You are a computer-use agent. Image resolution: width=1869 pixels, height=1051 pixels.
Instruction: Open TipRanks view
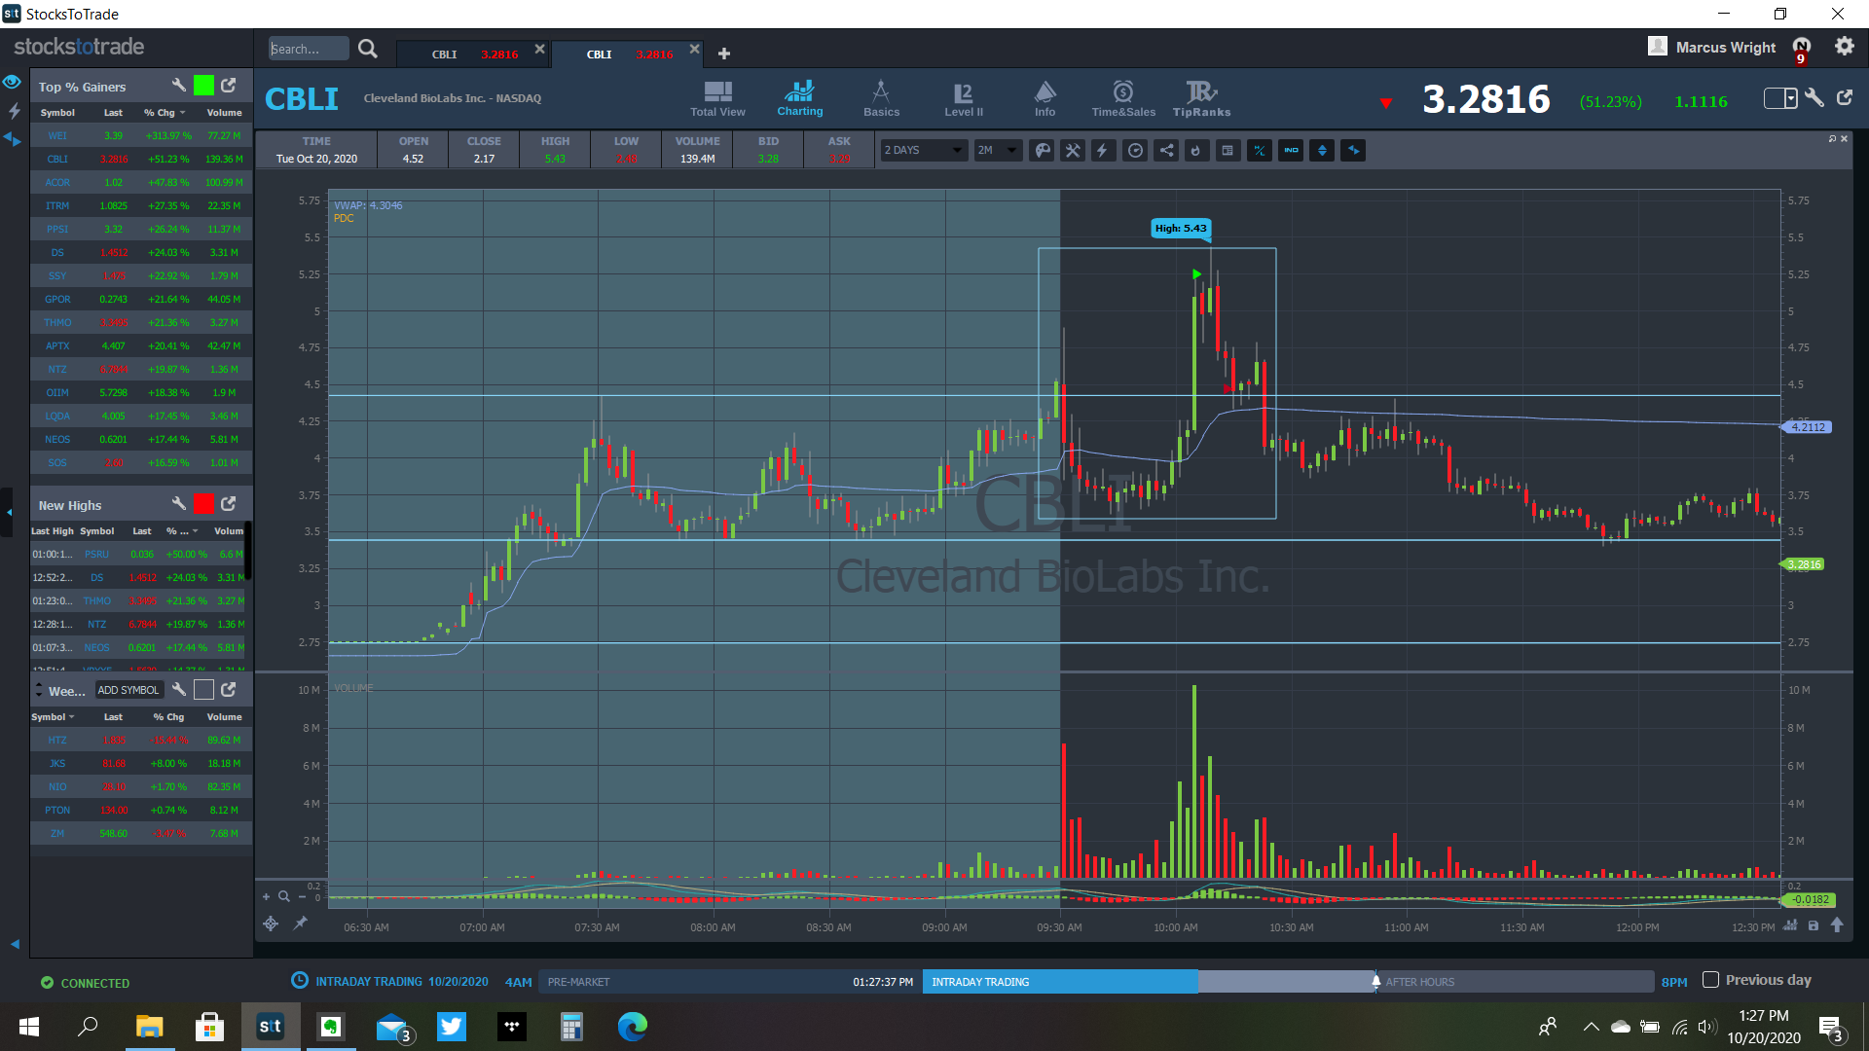pos(1201,98)
